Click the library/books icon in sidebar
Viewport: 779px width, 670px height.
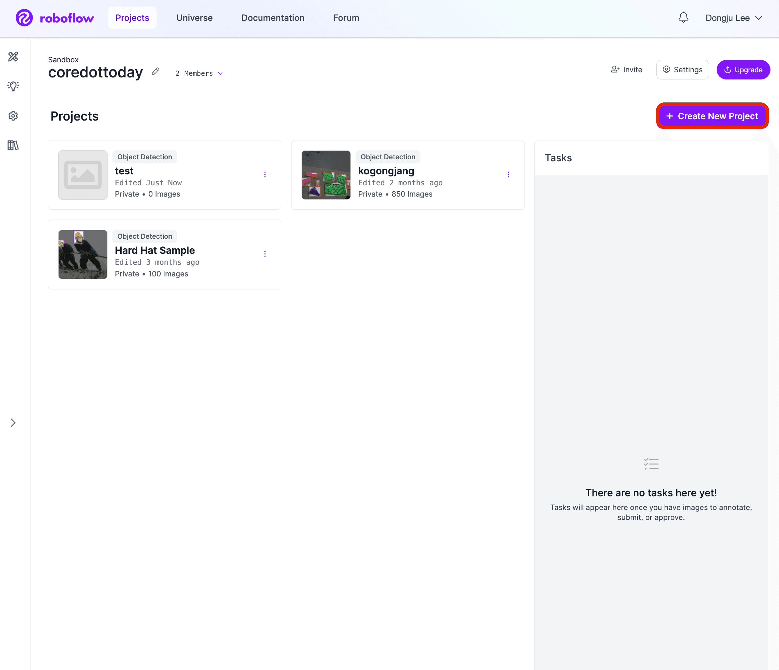coord(13,145)
